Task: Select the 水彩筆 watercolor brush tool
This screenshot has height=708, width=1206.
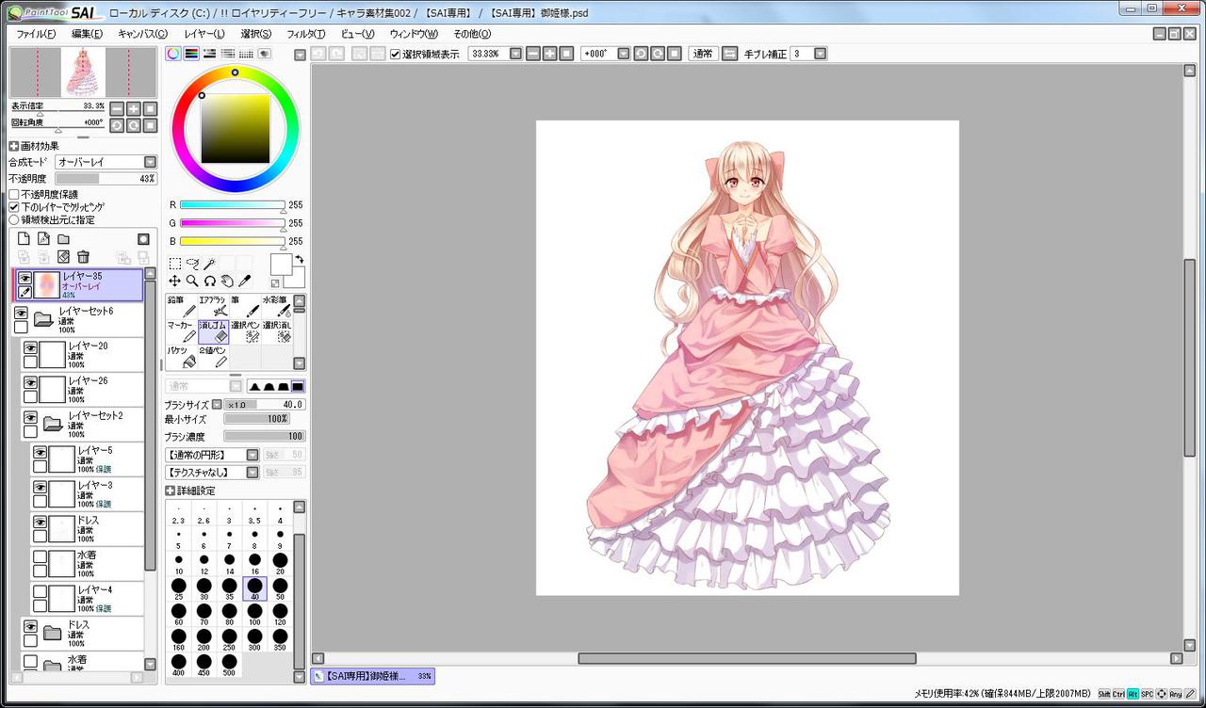Action: coord(277,306)
